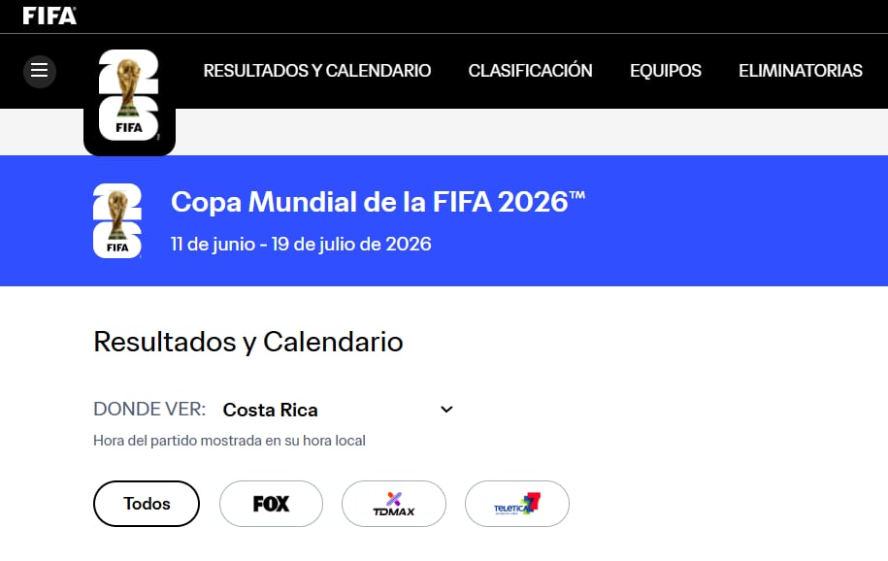Open ELIMINATORIAS from the navigation
The image size is (888, 561).
click(x=800, y=70)
